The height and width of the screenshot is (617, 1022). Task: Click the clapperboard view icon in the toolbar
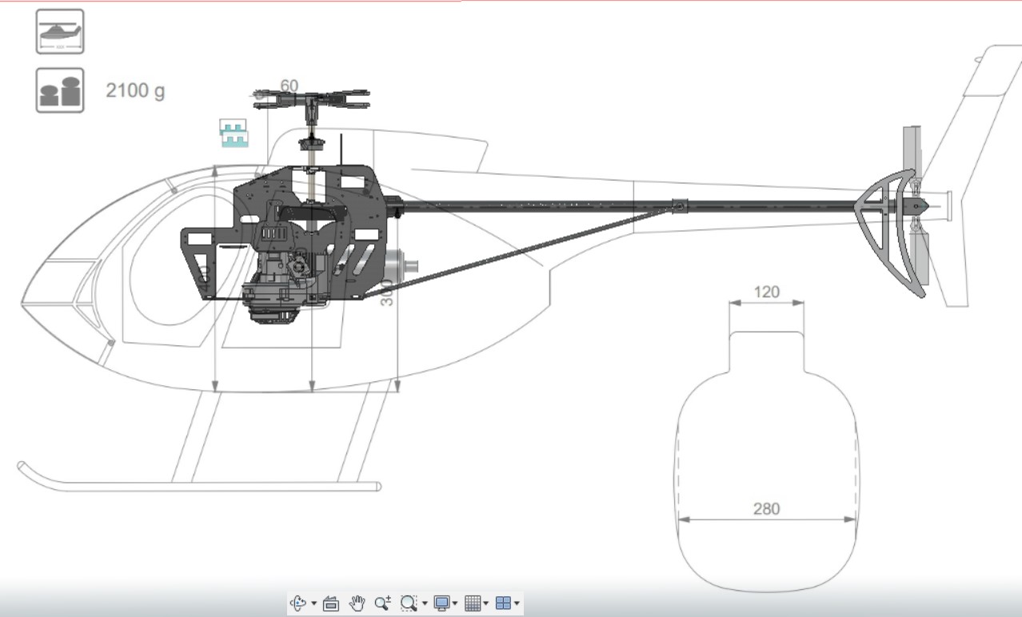click(x=331, y=603)
